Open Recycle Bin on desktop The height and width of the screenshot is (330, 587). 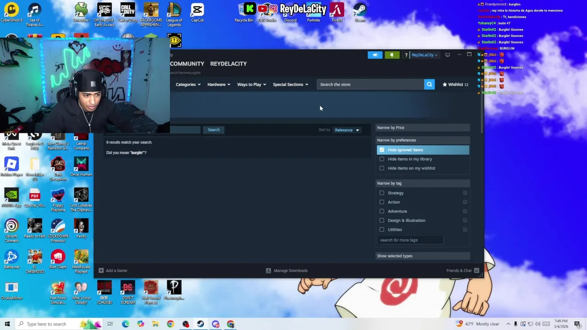pyautogui.click(x=244, y=13)
